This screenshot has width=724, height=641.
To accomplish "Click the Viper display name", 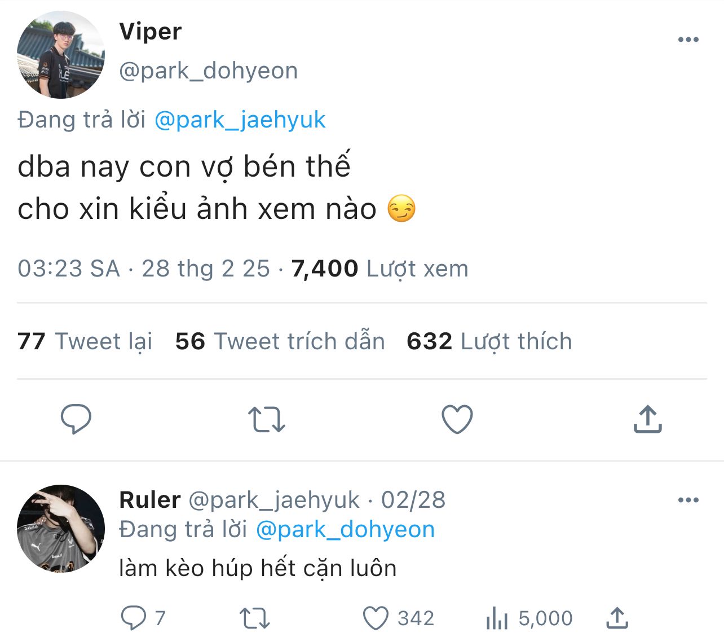I will click(x=151, y=32).
